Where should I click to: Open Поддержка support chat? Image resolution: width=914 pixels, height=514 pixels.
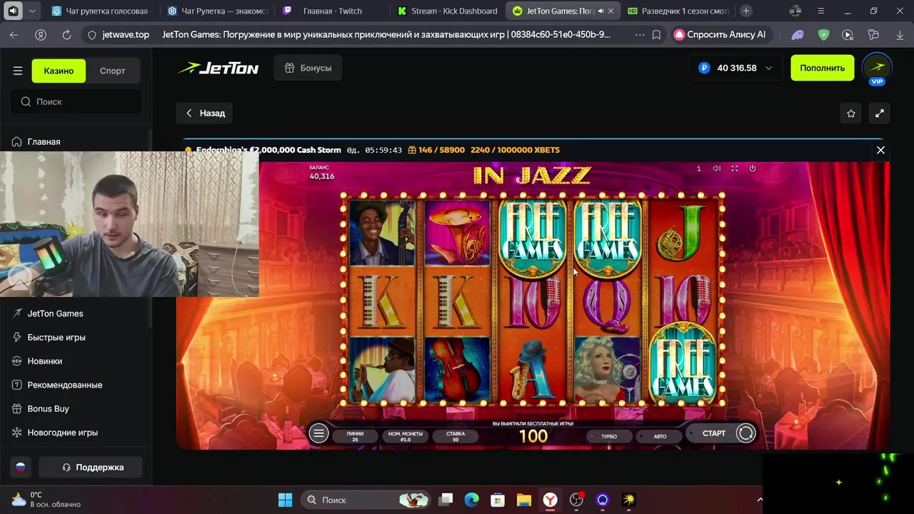(91, 467)
